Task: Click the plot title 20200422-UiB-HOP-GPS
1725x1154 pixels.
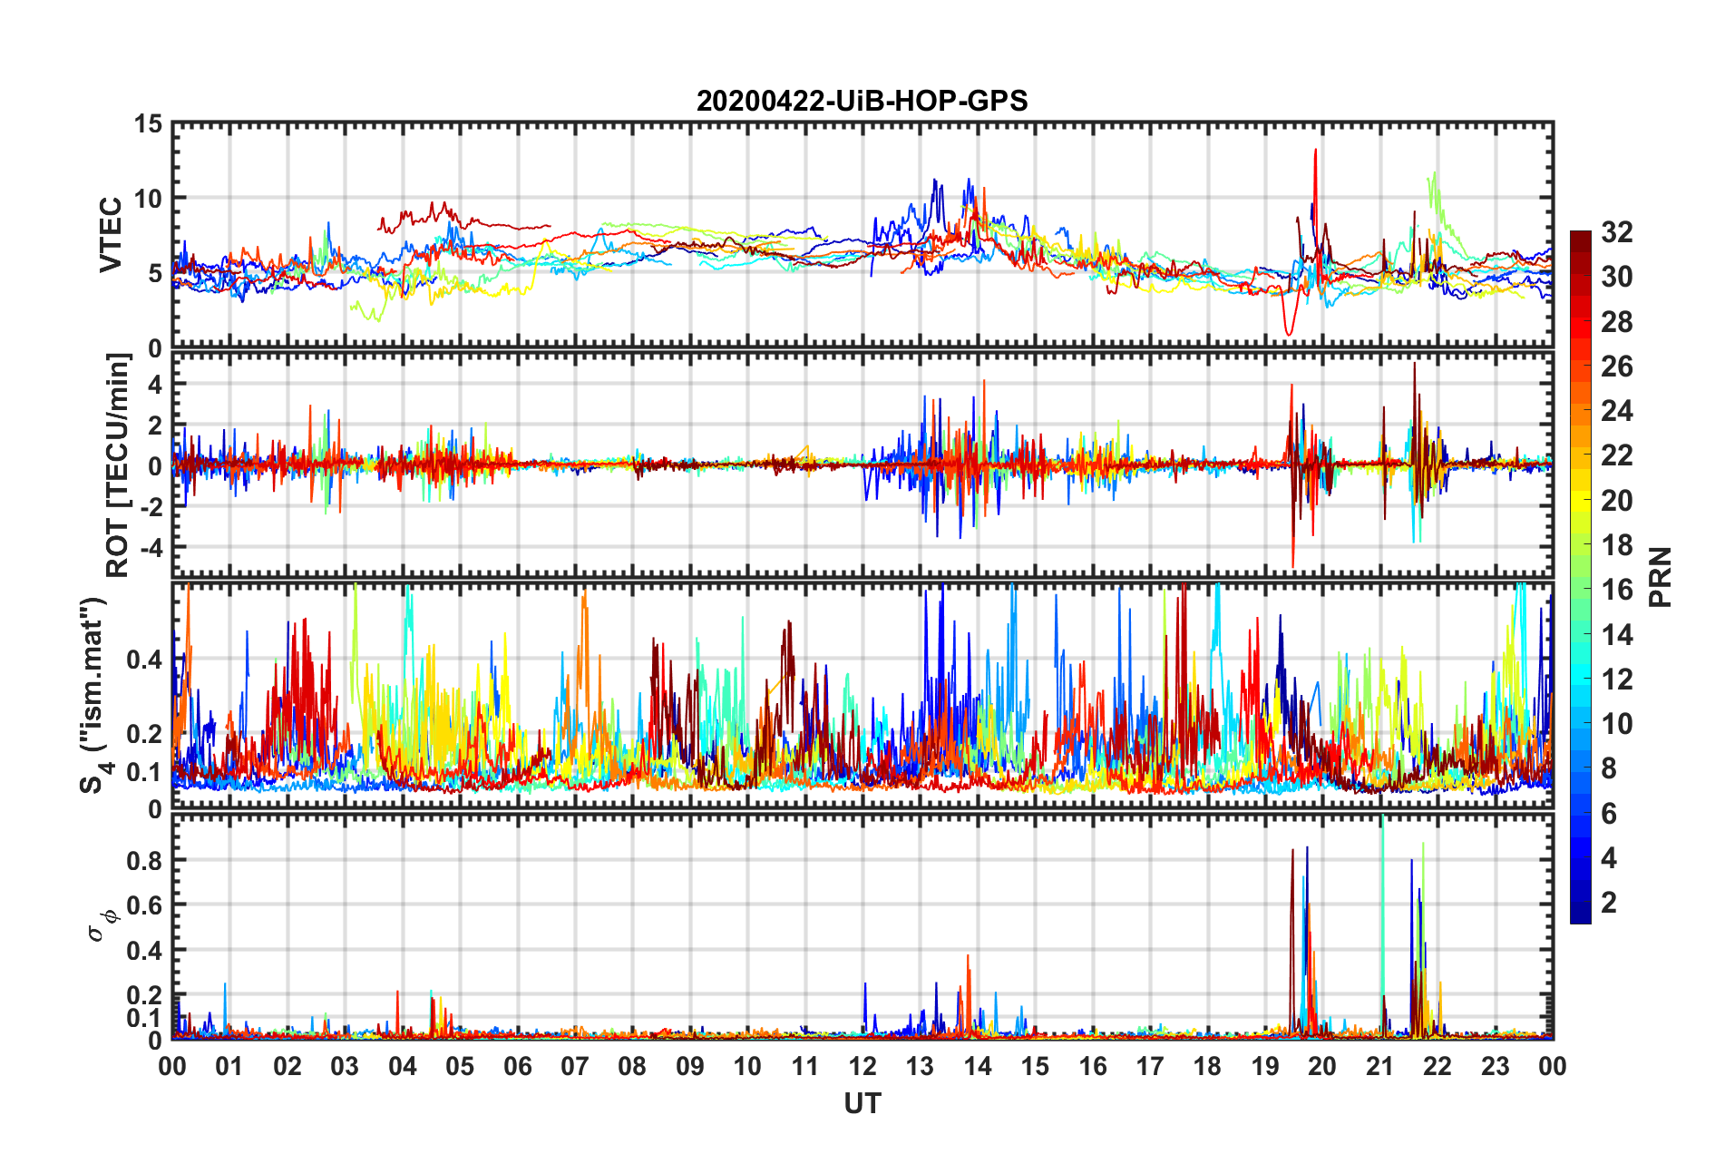Action: click(x=862, y=101)
